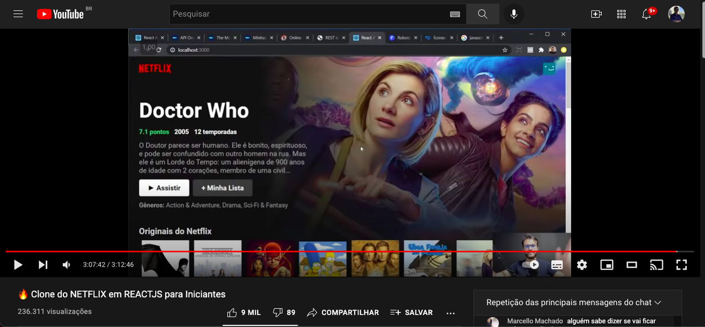The height and width of the screenshot is (327, 705).
Task: Mute the video volume
Action: pyautogui.click(x=67, y=265)
